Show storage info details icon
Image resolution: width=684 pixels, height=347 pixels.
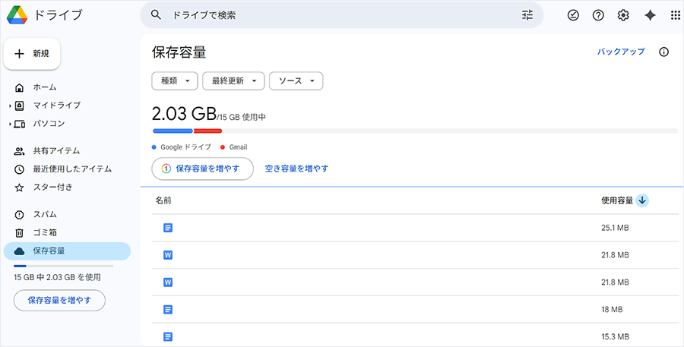pyautogui.click(x=663, y=52)
